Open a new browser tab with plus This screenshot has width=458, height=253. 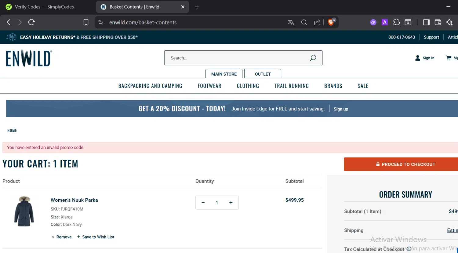tap(197, 7)
